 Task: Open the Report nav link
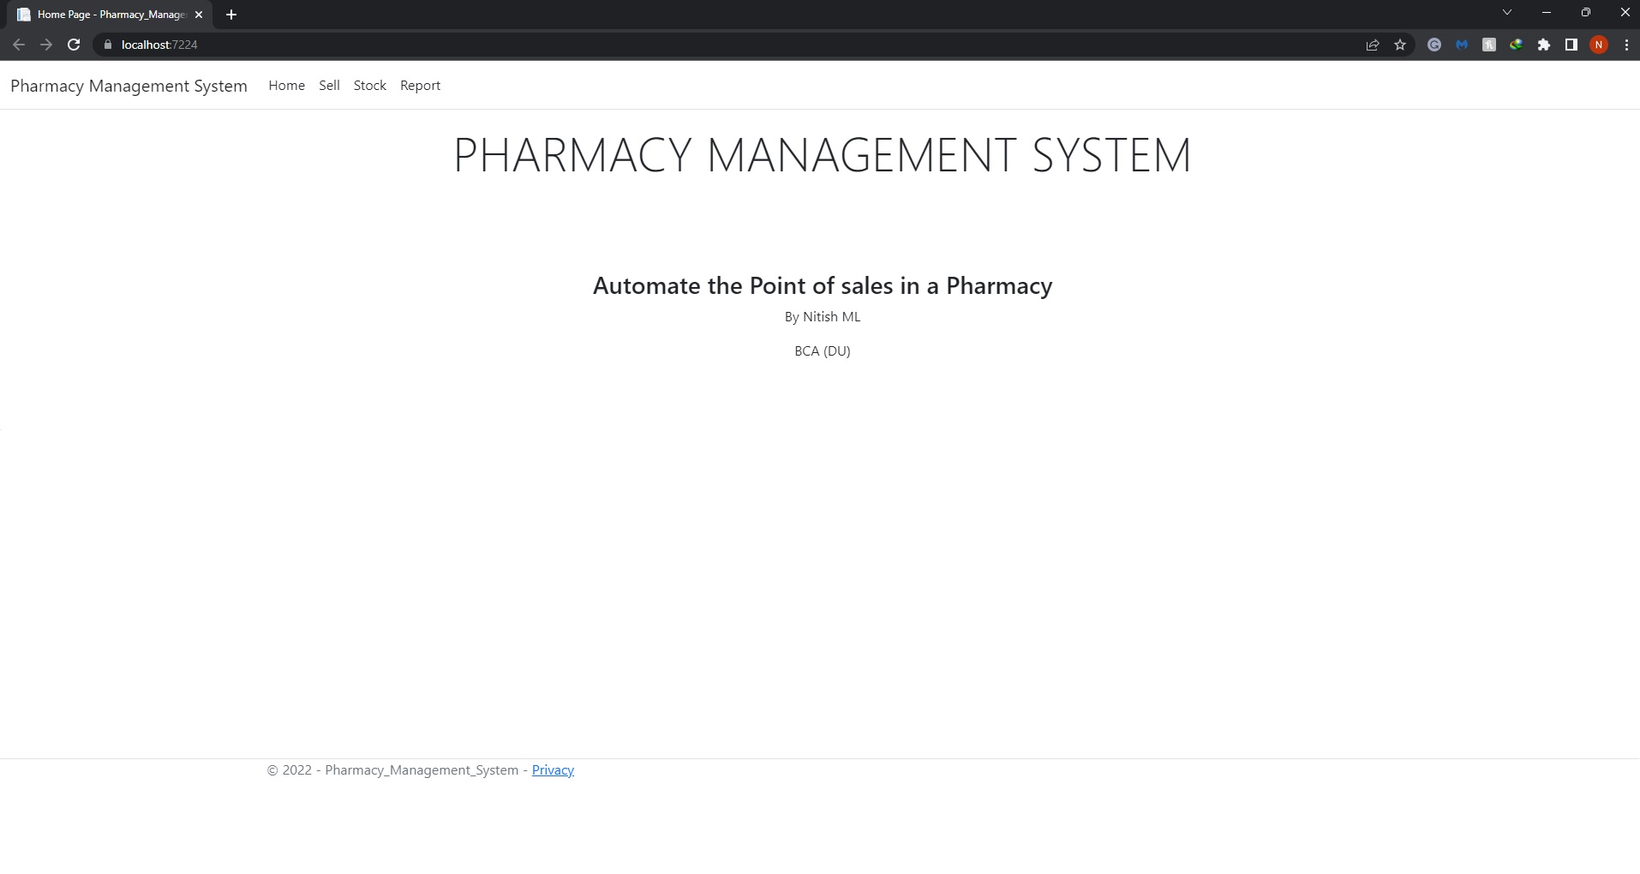[x=420, y=86]
